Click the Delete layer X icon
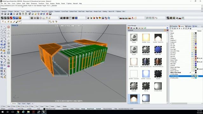The image size is (203, 114). 175,28
